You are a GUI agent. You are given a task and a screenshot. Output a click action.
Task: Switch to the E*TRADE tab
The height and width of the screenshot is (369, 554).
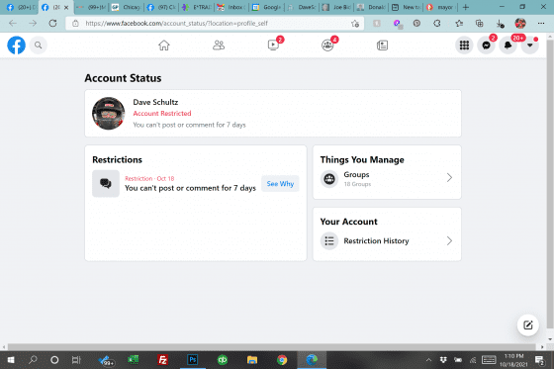coord(197,7)
